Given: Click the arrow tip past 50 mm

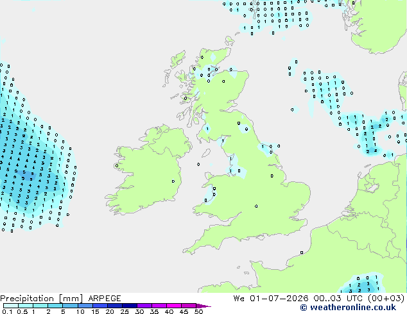Looking at the screenshot, I should coord(203,306).
